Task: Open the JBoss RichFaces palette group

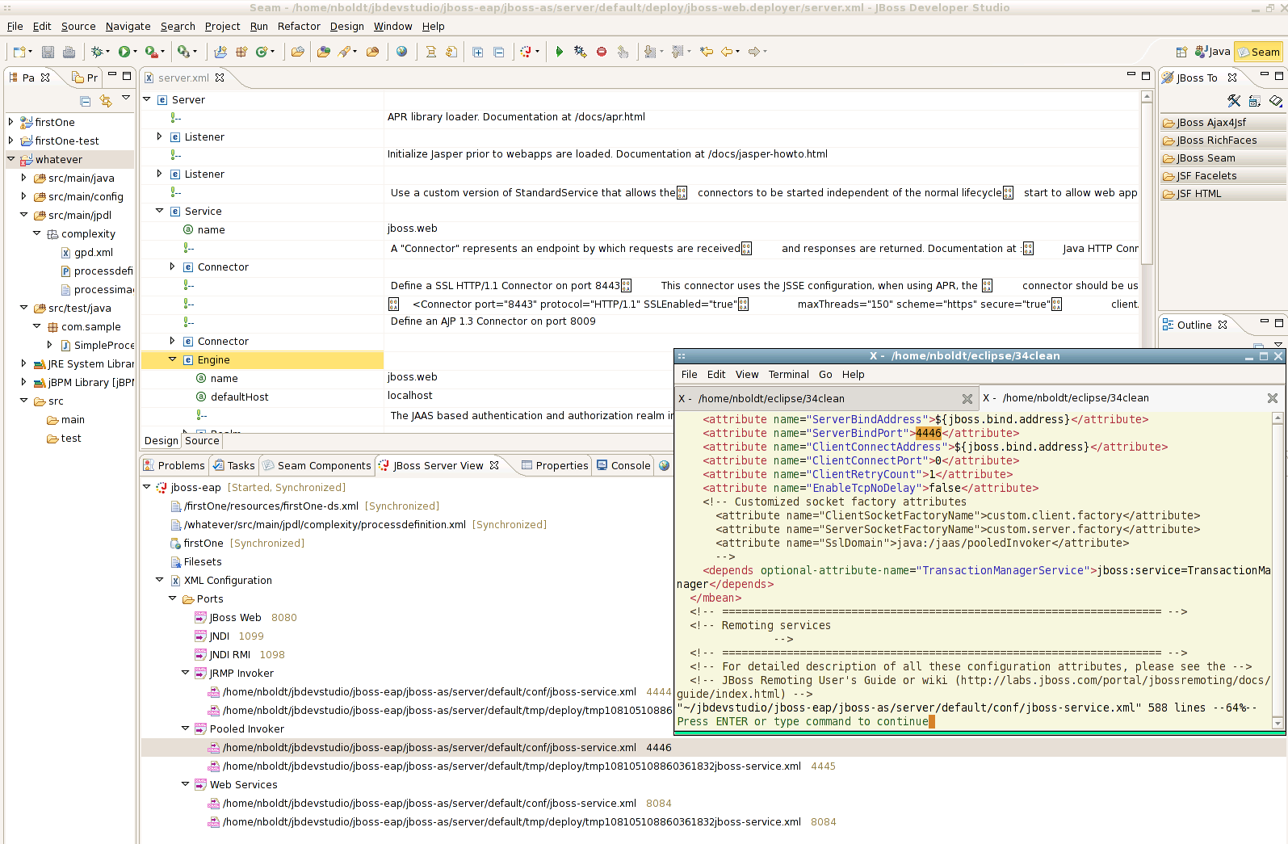Action: pyautogui.click(x=1216, y=141)
